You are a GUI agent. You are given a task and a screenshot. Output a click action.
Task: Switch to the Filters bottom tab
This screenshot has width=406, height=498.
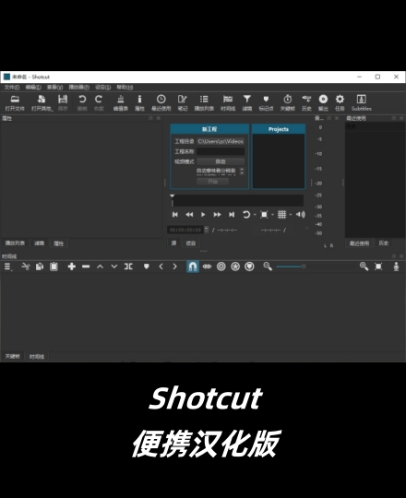39,243
